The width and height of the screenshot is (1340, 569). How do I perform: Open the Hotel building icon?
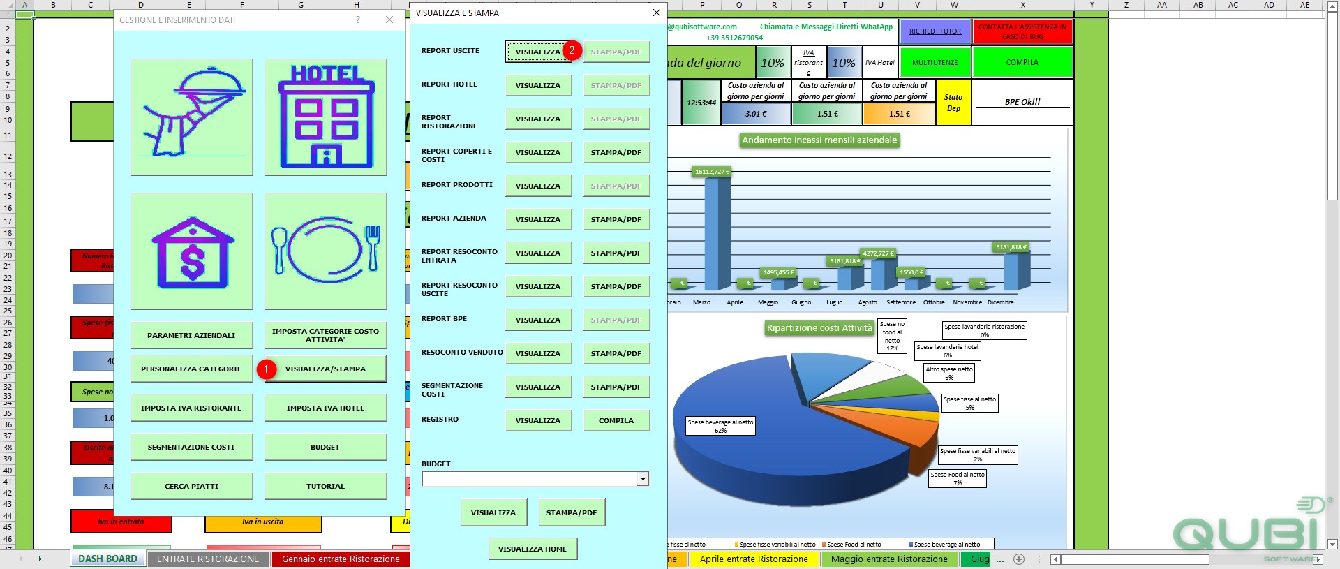point(326,117)
